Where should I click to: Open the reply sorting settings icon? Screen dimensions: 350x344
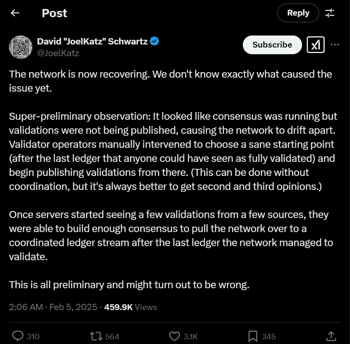330,13
